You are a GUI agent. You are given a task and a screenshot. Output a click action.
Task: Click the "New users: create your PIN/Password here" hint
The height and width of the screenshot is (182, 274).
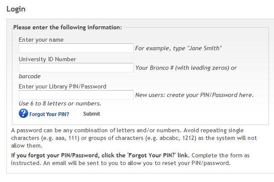(194, 95)
